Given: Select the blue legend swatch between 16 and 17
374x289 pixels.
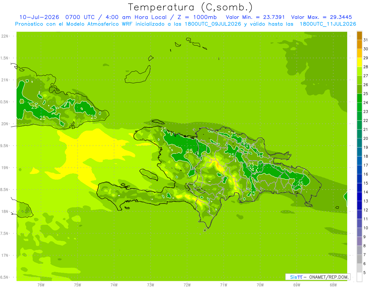Looking at the screenshot, I should pyautogui.click(x=359, y=170).
